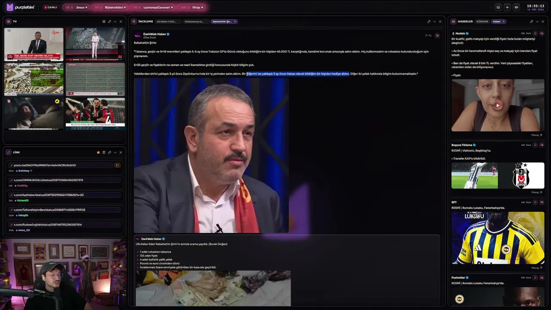The width and height of the screenshot is (551, 310).
Task: Open the x.com/TaKendisiyimBen status link
Action: pyautogui.click(x=65, y=210)
